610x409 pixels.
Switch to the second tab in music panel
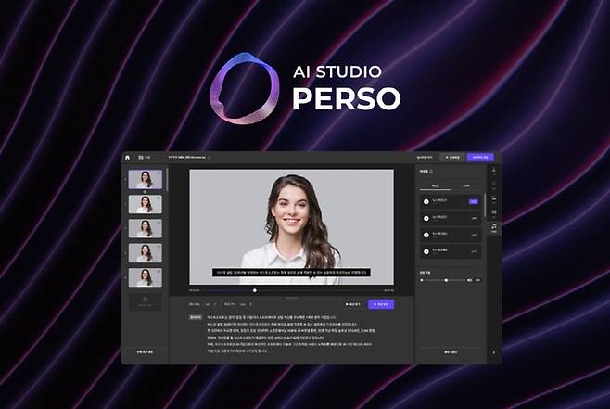(466, 185)
